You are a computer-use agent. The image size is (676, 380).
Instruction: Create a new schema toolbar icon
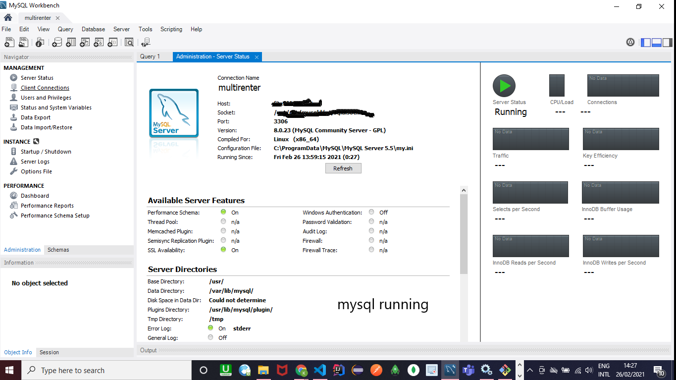click(57, 42)
